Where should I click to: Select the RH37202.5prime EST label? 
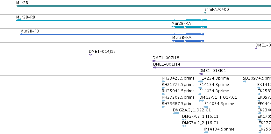coord(178,97)
